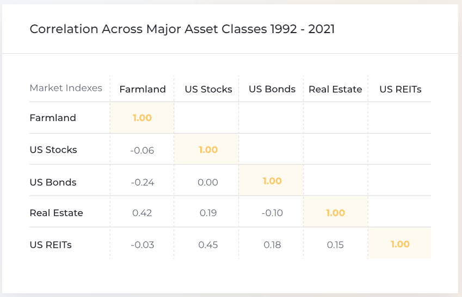462x297 pixels.
Task: Select the Real Estate row label
Action: pos(56,213)
